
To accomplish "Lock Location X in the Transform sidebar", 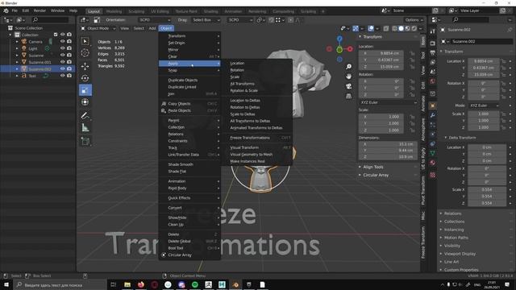I will (x=412, y=53).
